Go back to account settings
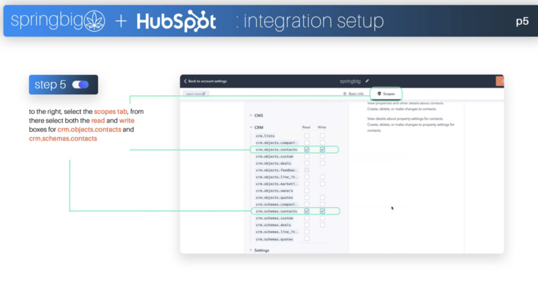The height and width of the screenshot is (303, 538). click(205, 82)
